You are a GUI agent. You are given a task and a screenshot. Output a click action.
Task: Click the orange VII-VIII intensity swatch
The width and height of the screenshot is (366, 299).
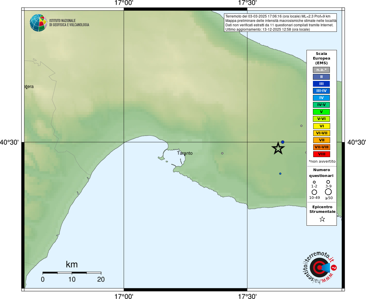(321, 147)
